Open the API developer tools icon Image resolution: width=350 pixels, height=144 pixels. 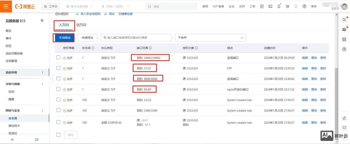coord(262,6)
